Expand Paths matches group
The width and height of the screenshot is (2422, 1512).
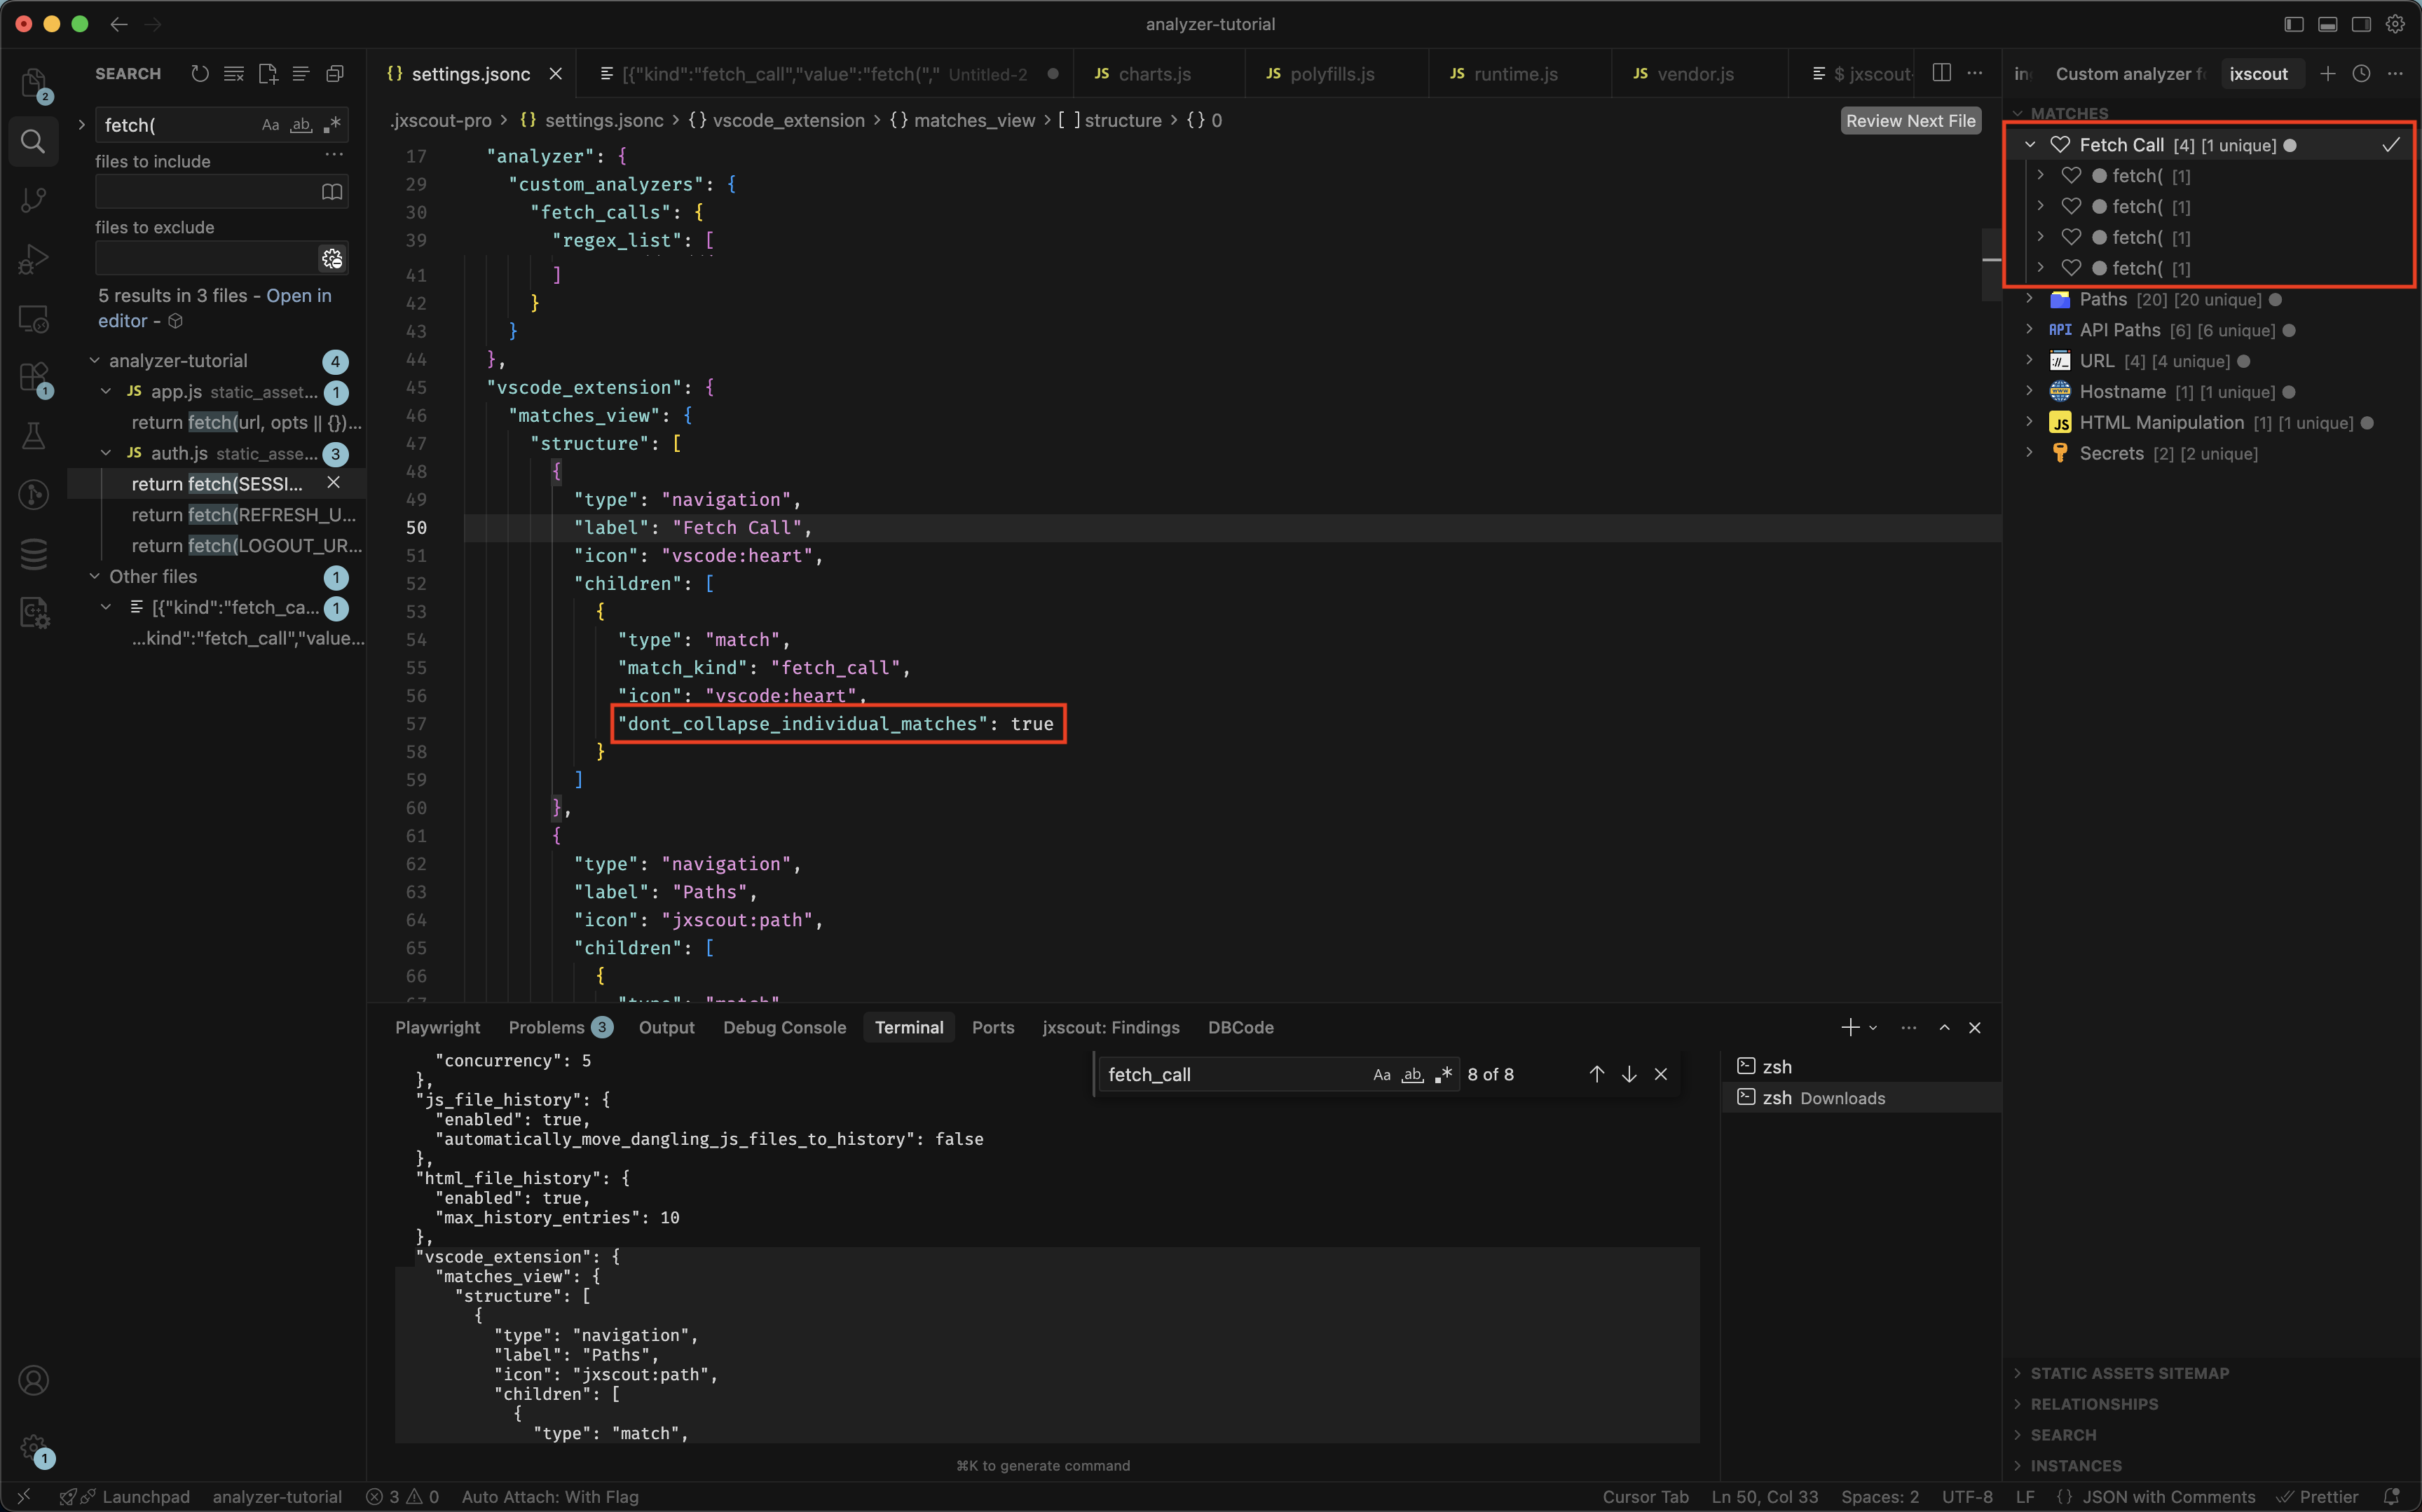[x=2030, y=299]
